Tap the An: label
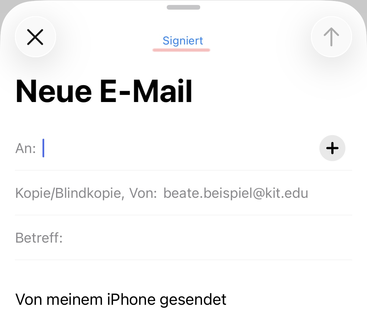 (26, 148)
